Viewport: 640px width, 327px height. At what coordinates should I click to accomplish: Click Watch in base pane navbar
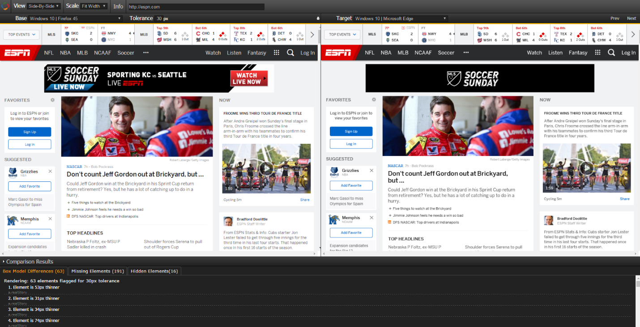(x=213, y=53)
